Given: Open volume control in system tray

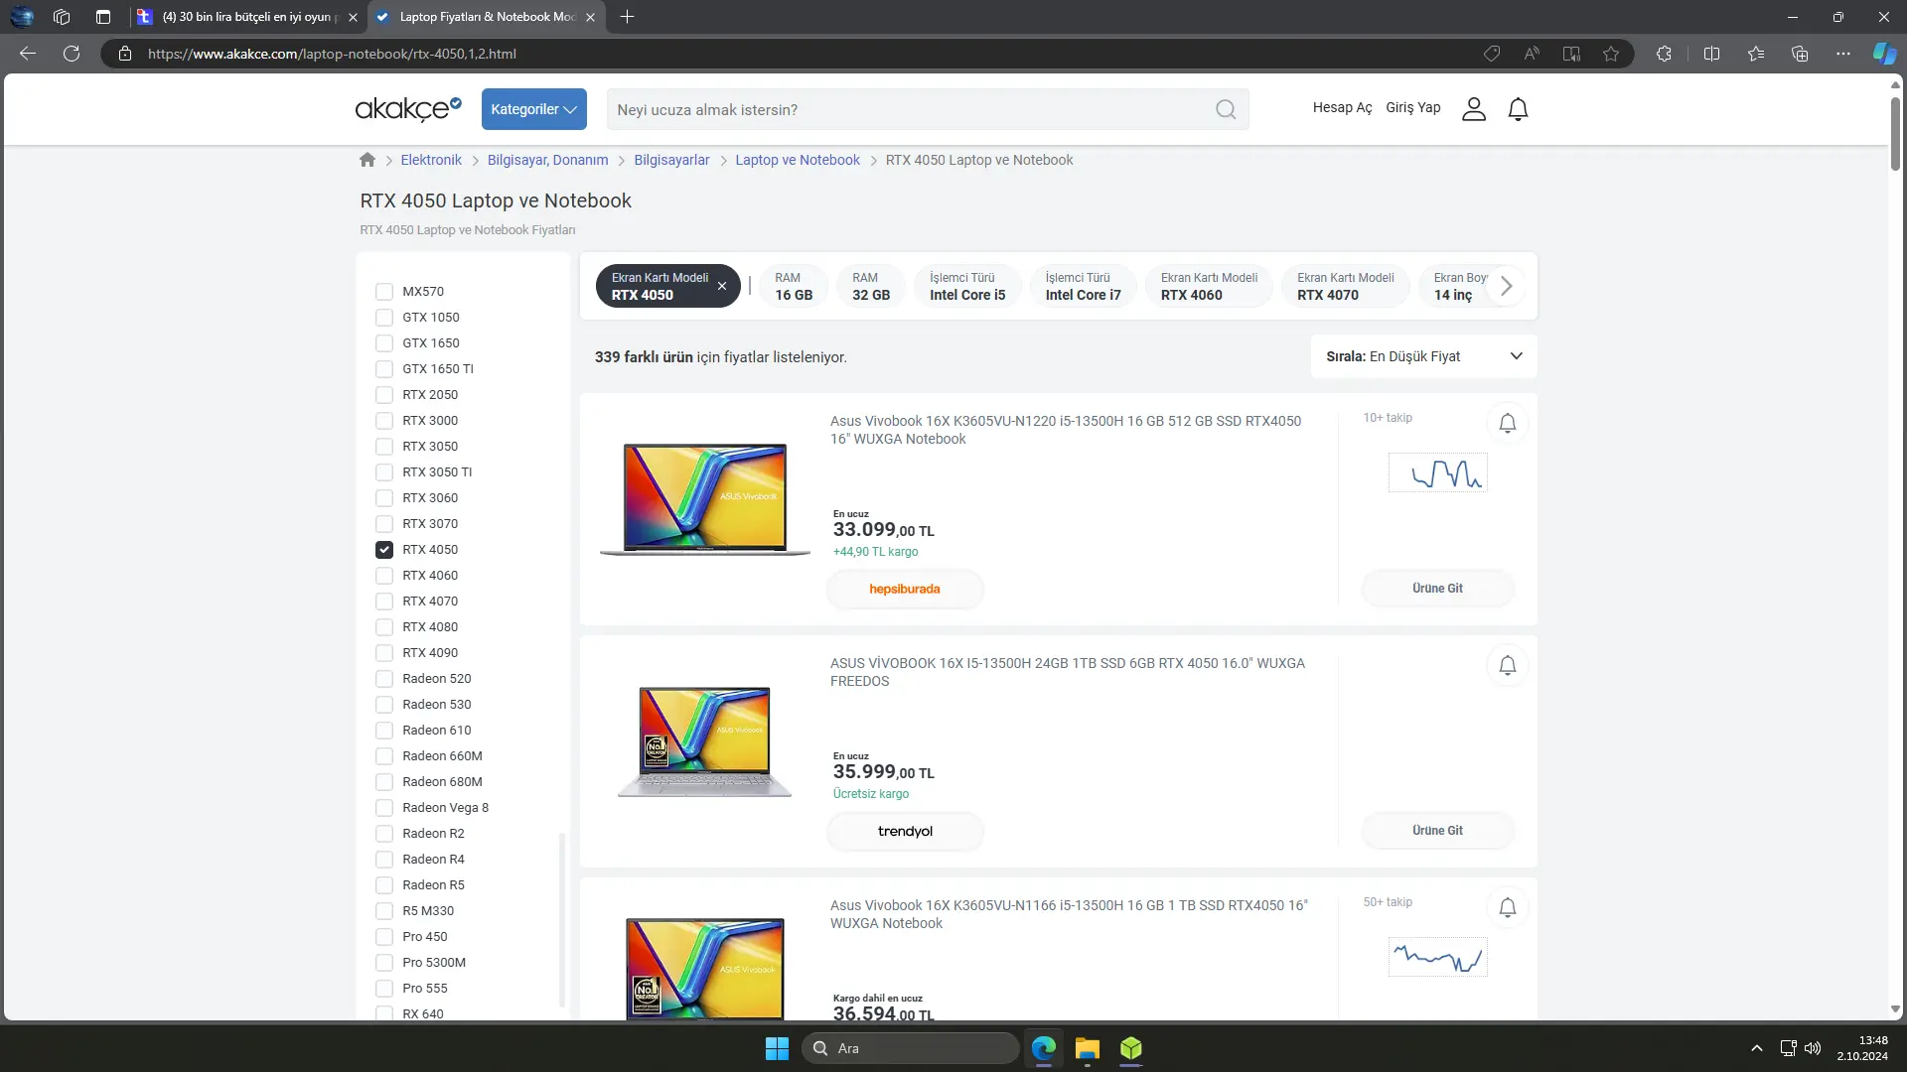Looking at the screenshot, I should point(1813,1048).
